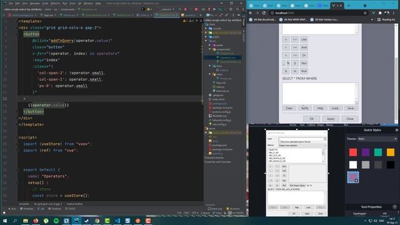
Task: Collapse the store folder in project tree
Action: [210, 66]
